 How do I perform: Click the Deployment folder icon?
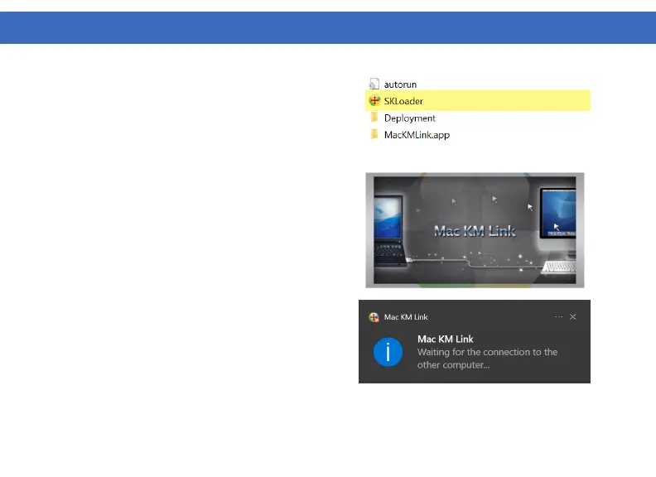pos(374,118)
